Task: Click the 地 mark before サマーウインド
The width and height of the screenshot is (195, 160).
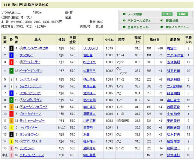Action: 21,141
